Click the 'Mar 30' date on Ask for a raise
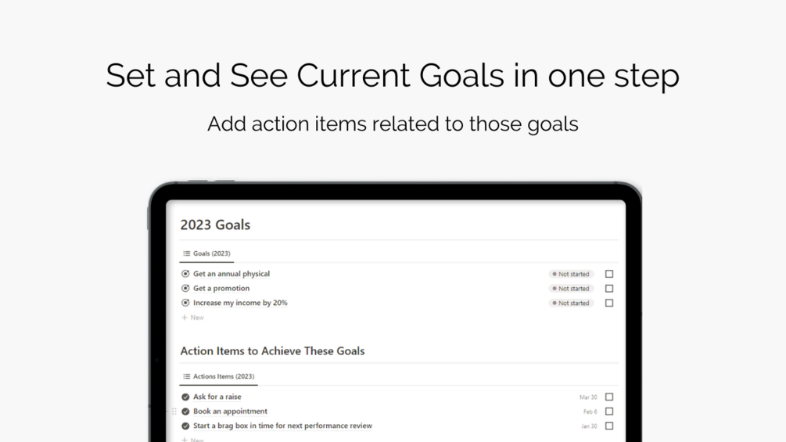Viewport: 786px width, 442px height. pyautogui.click(x=588, y=397)
